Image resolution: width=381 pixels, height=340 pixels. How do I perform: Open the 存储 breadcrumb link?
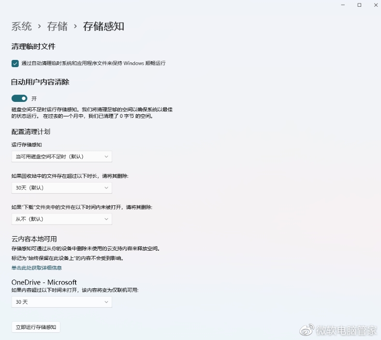[x=57, y=26]
